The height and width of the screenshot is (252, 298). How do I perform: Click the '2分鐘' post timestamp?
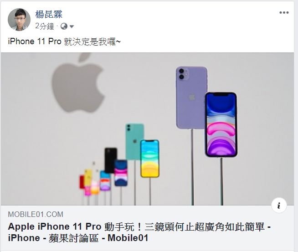click(45, 26)
